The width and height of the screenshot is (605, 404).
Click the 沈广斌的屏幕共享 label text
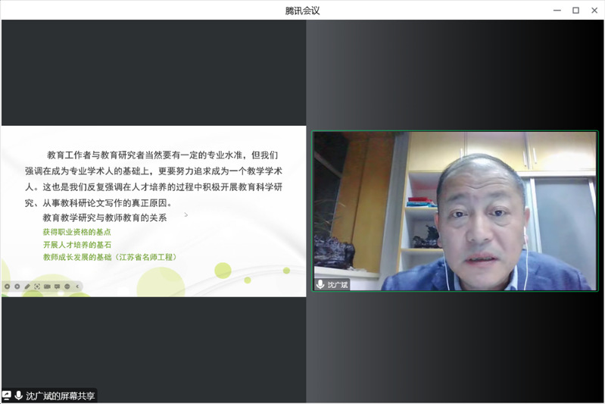point(61,396)
